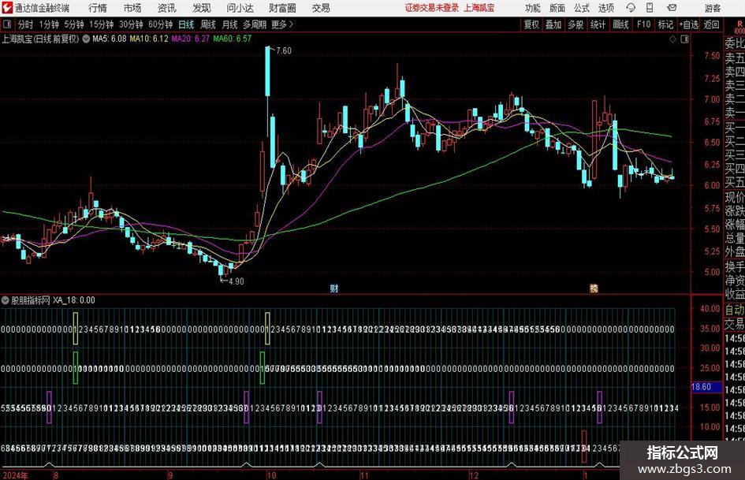Switch to 月线 monthly period tab

click(229, 24)
